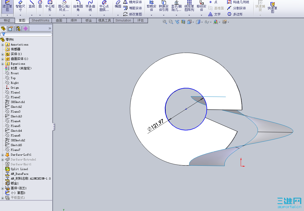The width and height of the screenshot is (304, 211).
Task: Switch to the Simulation tab
Action: (x=123, y=20)
